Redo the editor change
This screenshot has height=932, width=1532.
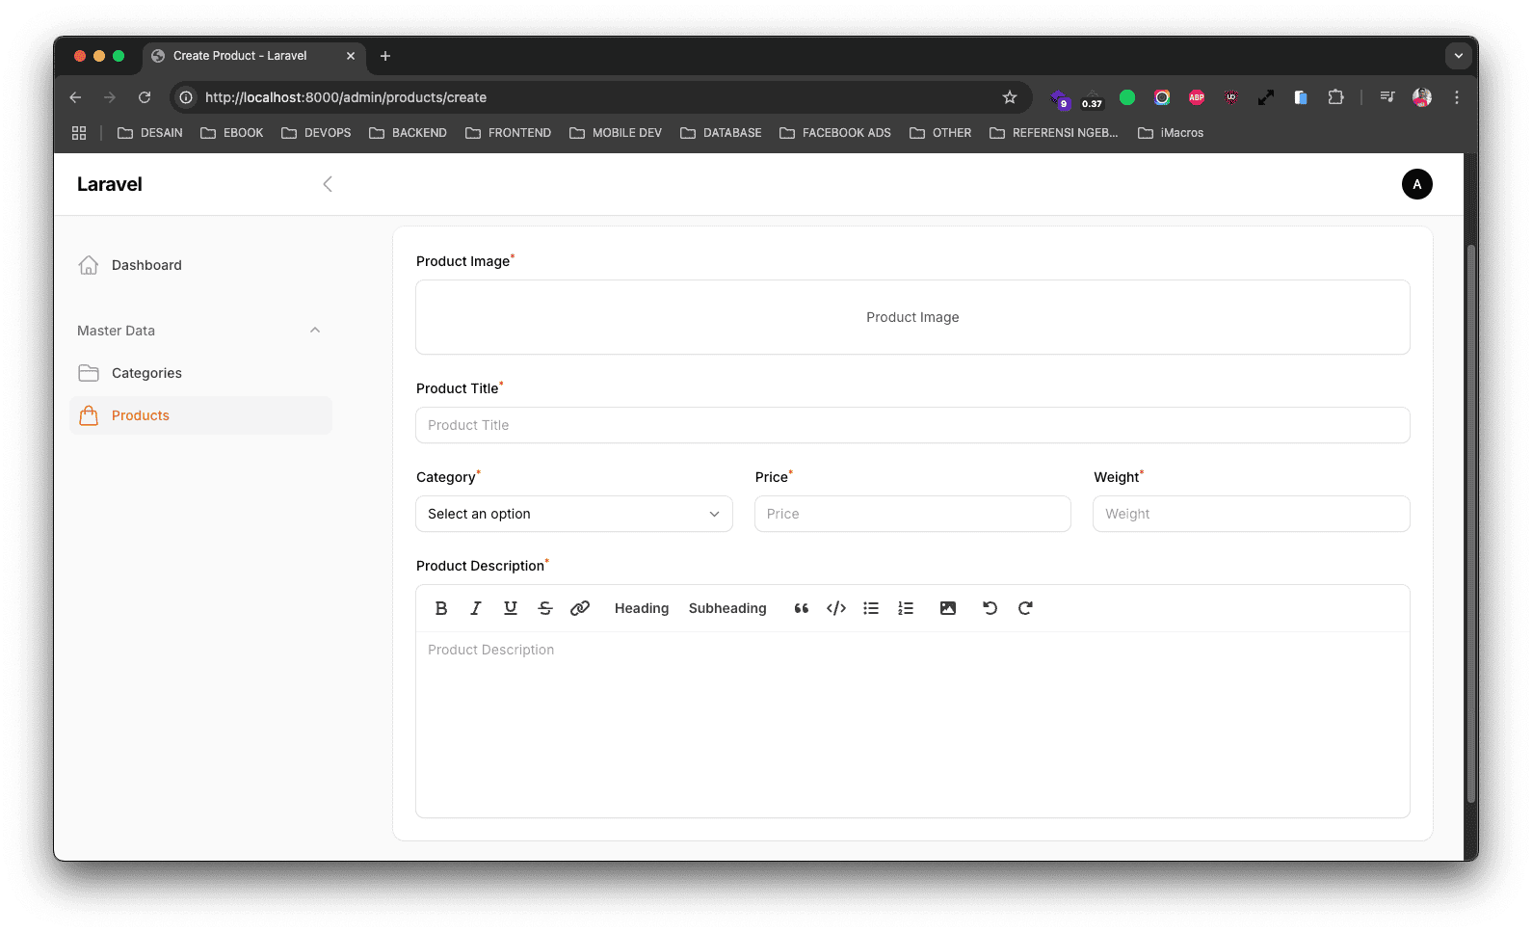pos(1025,608)
